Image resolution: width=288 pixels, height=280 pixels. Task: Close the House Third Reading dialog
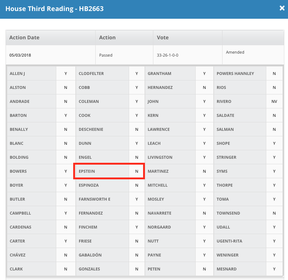(282, 8)
